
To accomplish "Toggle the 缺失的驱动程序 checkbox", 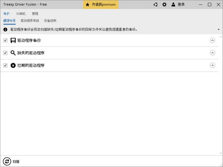I will [5, 53].
